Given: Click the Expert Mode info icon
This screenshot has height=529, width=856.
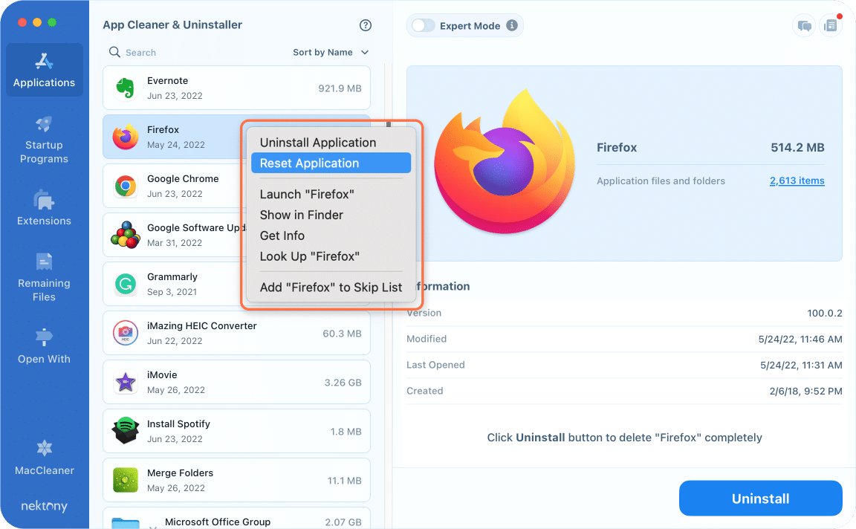Looking at the screenshot, I should tap(511, 25).
